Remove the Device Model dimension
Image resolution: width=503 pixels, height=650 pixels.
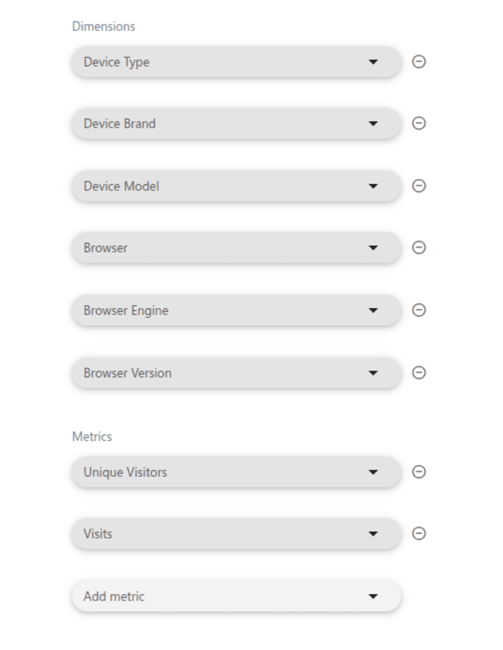(x=419, y=186)
